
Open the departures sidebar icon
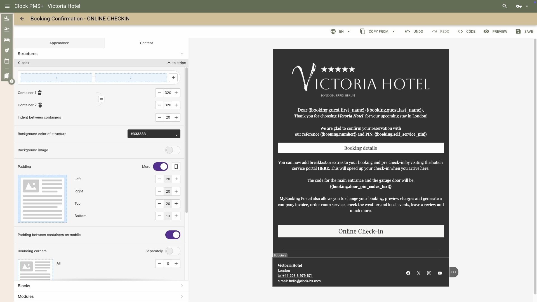click(7, 29)
